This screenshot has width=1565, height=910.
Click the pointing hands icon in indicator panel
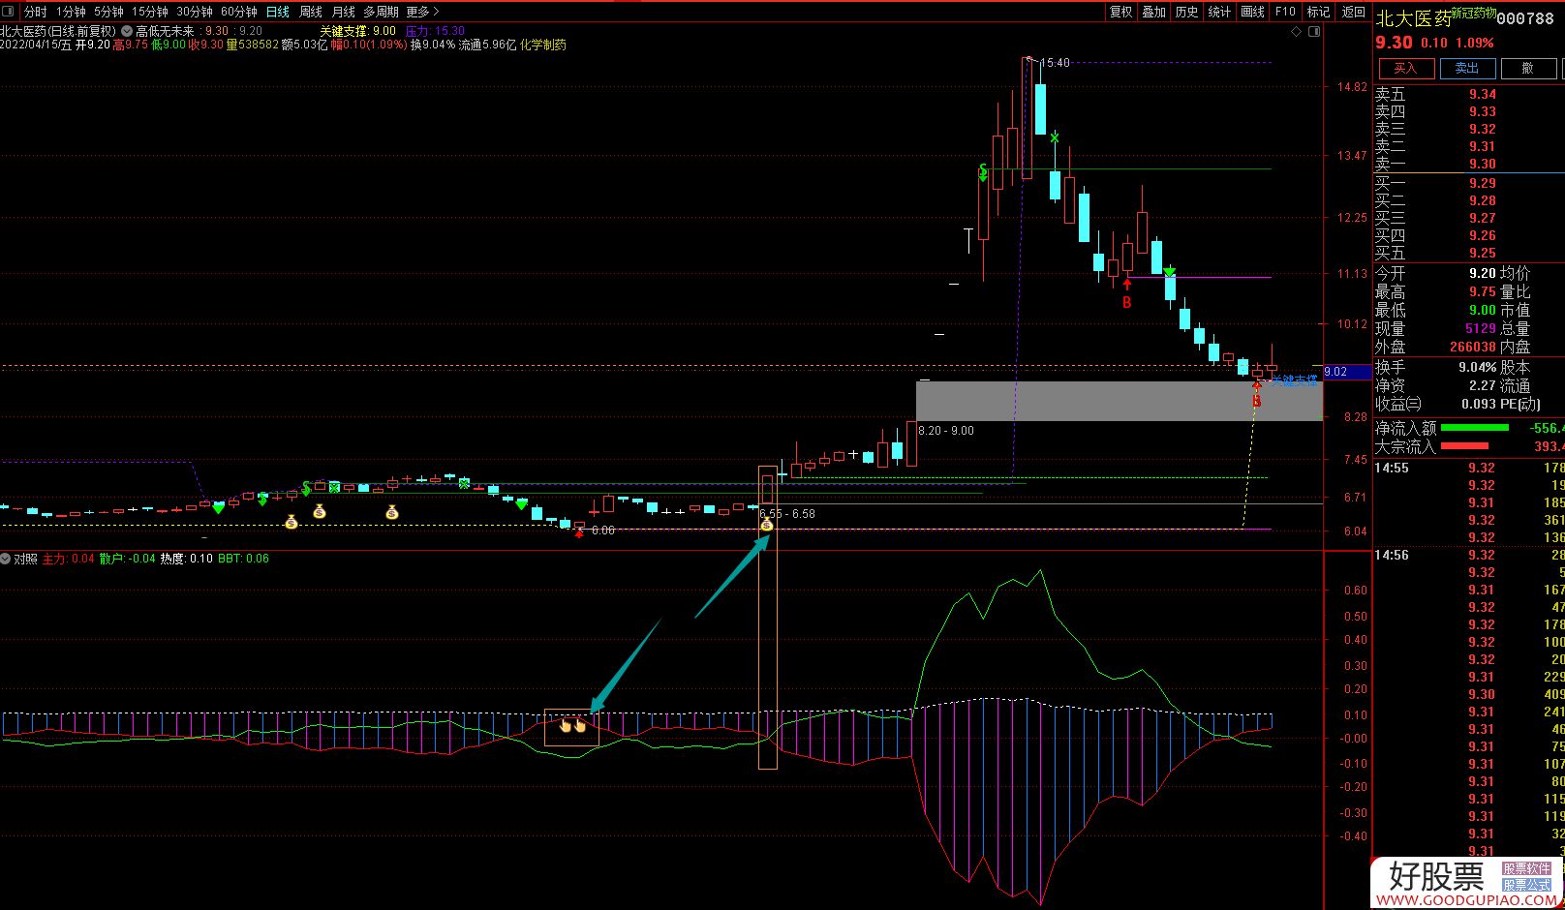[572, 725]
